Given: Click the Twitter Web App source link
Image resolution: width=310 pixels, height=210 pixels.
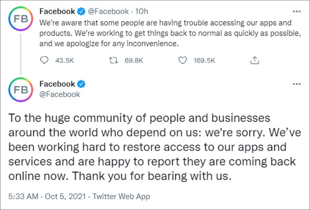Looking at the screenshot, I should [x=121, y=196].
